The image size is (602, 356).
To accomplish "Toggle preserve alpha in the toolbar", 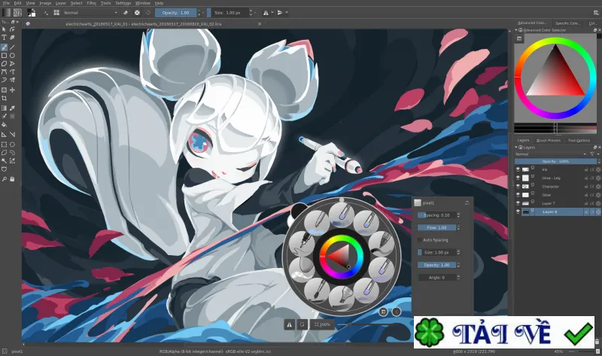I will click(x=137, y=13).
